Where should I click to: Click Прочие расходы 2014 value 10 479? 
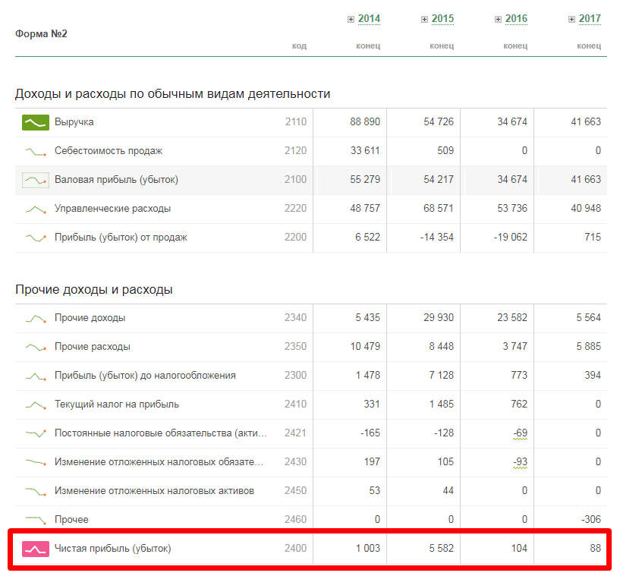tap(365, 346)
